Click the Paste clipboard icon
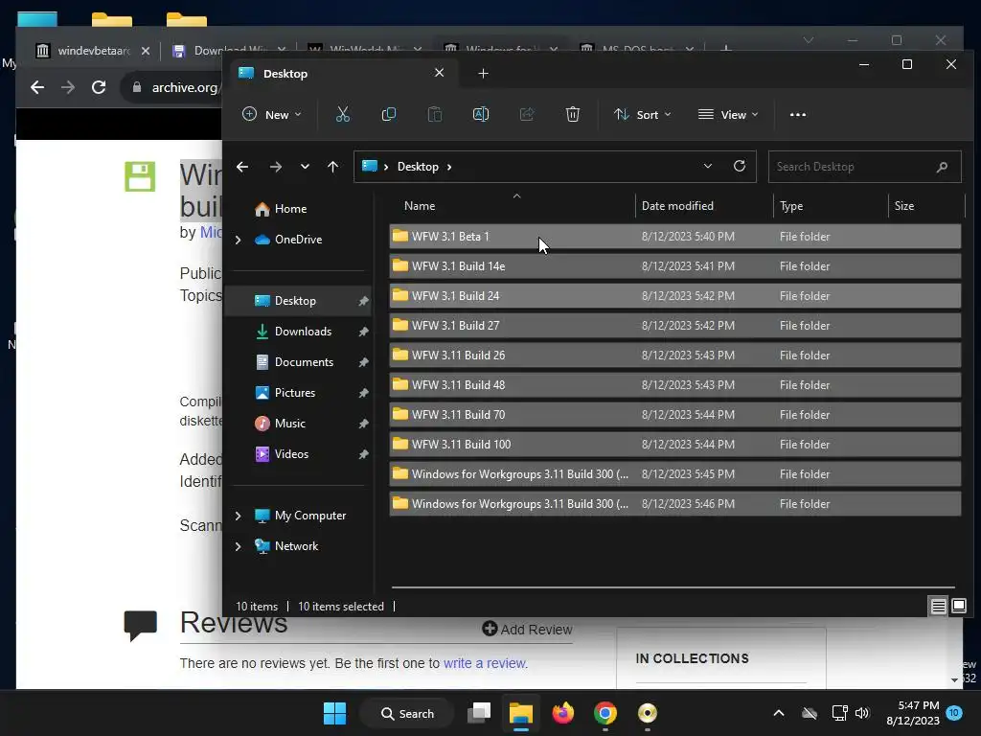The height and width of the screenshot is (736, 981). click(x=434, y=115)
